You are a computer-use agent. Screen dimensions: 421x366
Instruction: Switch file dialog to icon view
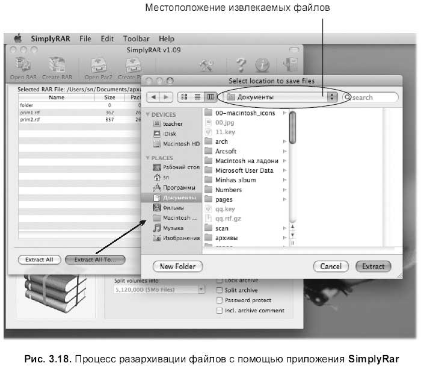pyautogui.click(x=184, y=97)
